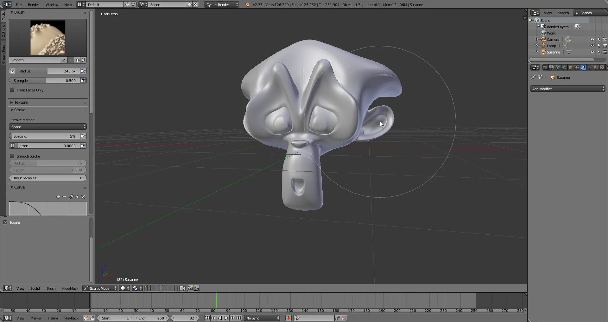The width and height of the screenshot is (608, 322).
Task: Click the zoom-out minus icon in Curve panel
Action: click(x=64, y=197)
